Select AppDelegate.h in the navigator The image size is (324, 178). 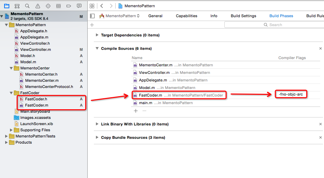pos(34,31)
